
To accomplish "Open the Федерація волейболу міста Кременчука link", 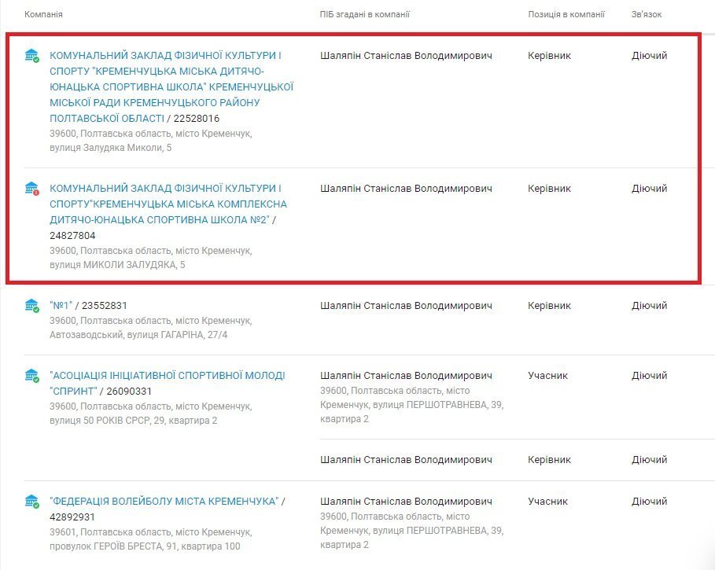I will click(164, 502).
